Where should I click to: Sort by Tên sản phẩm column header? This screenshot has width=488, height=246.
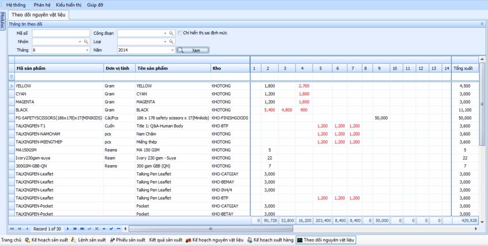tap(173, 68)
